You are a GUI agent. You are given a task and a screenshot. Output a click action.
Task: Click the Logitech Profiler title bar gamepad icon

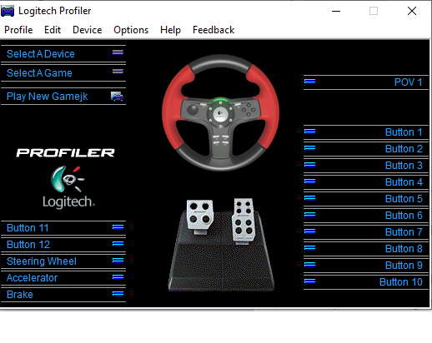(x=8, y=11)
